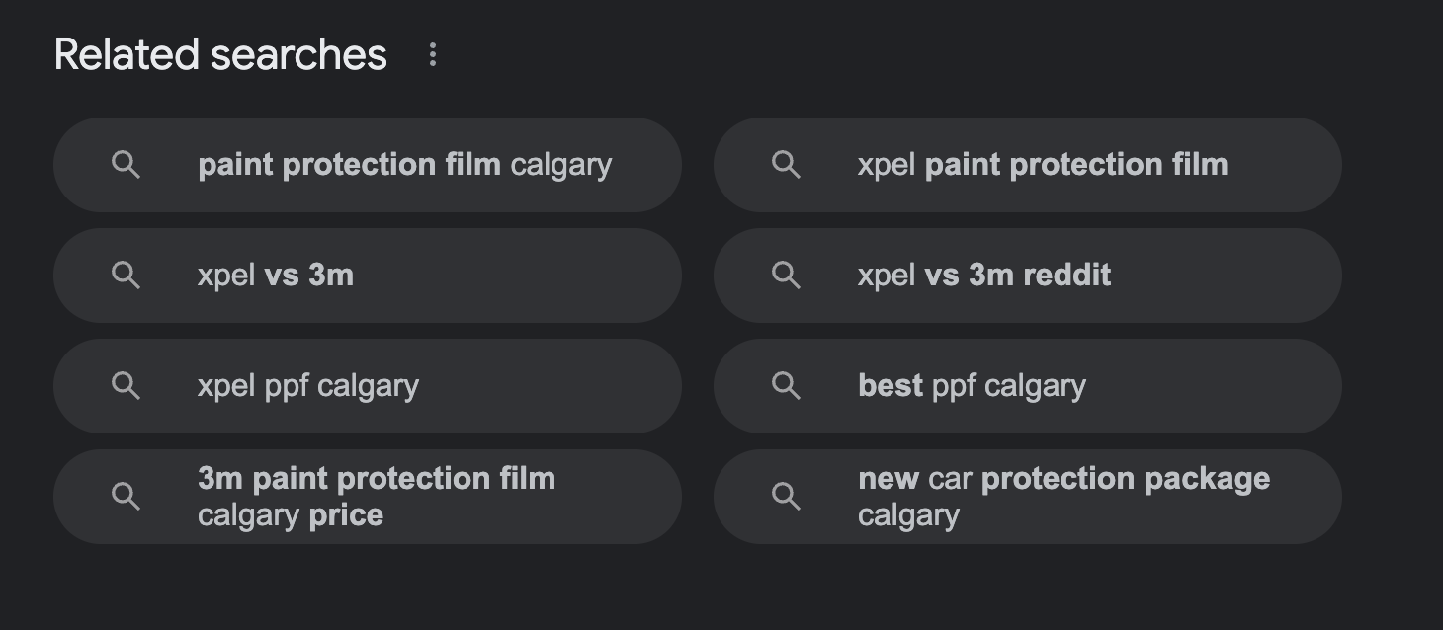Viewport: 1443px width, 630px height.
Task: Select the 'best ppf calgary' suggestion
Action: tap(971, 386)
